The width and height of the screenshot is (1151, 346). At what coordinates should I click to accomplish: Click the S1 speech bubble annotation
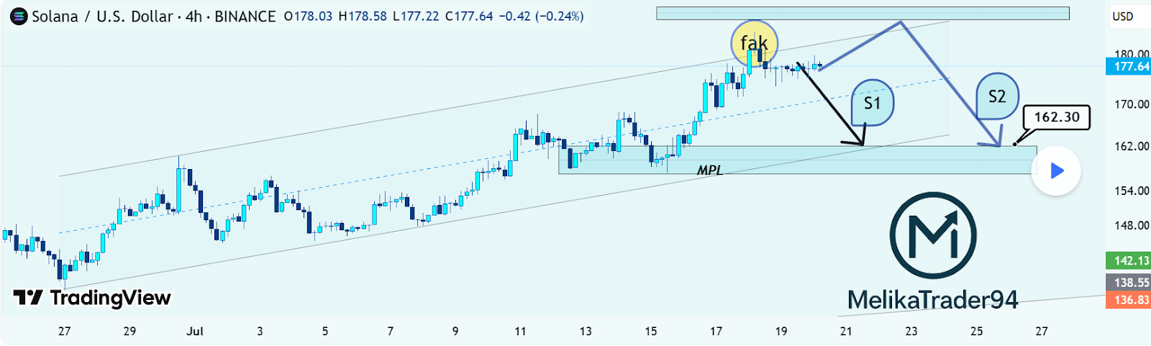click(872, 103)
